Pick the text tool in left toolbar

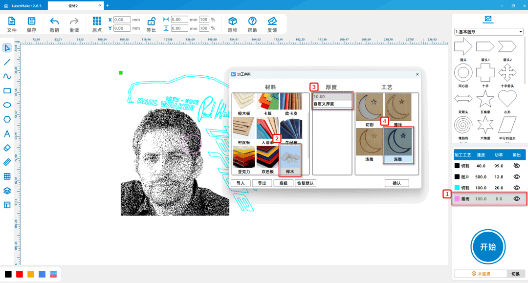point(7,133)
